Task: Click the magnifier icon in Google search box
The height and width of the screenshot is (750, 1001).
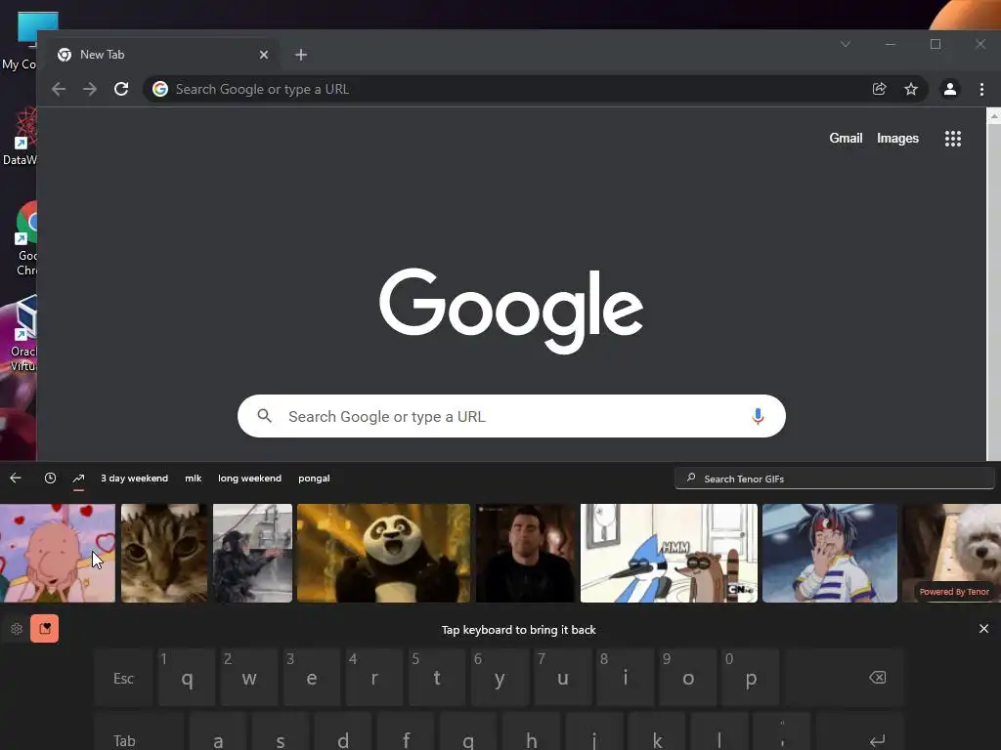Action: [264, 416]
